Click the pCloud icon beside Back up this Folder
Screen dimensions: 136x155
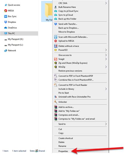coord(56,19)
